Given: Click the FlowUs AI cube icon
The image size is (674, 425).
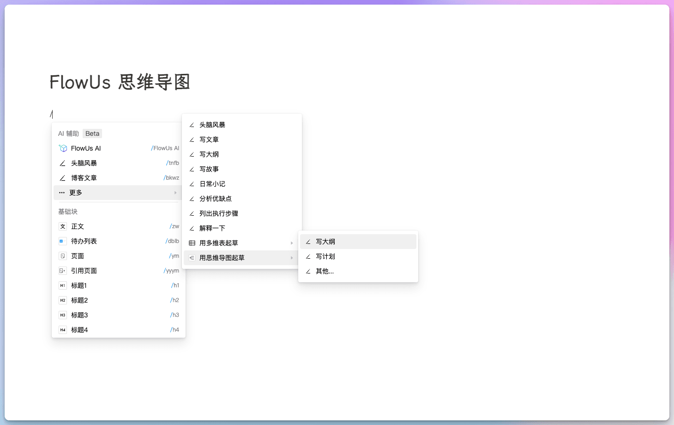Looking at the screenshot, I should [63, 148].
